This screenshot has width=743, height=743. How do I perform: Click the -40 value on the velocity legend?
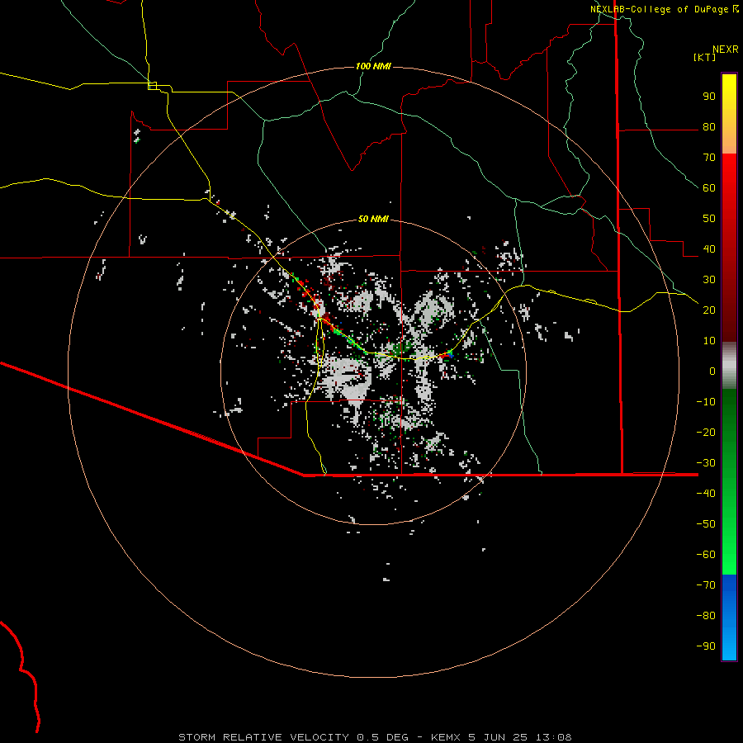click(x=706, y=494)
